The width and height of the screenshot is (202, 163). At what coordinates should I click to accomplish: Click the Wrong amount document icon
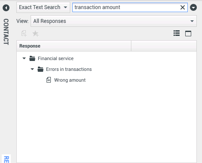click(49, 80)
